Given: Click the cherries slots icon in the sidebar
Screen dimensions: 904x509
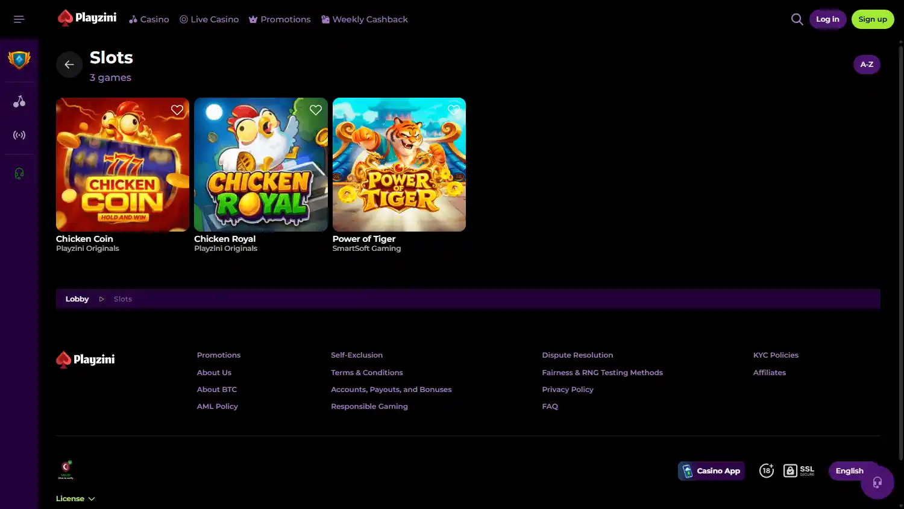Looking at the screenshot, I should 19,101.
